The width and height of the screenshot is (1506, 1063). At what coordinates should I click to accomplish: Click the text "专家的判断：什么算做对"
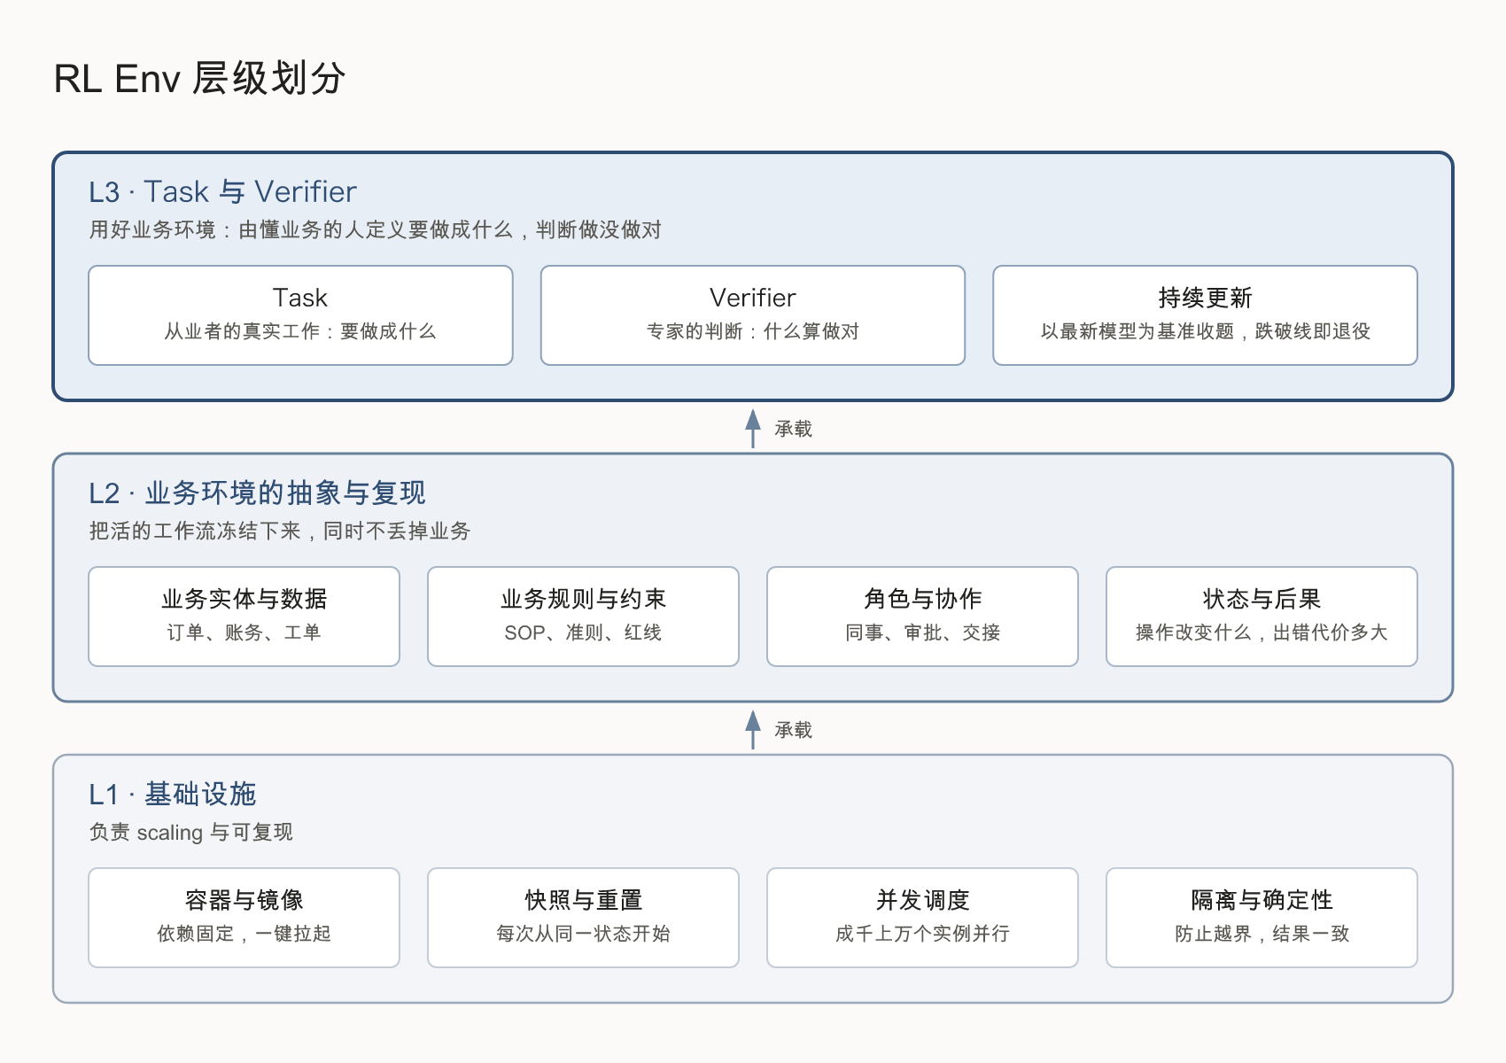(753, 331)
